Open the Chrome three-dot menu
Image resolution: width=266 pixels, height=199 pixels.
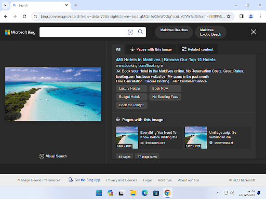point(260,17)
